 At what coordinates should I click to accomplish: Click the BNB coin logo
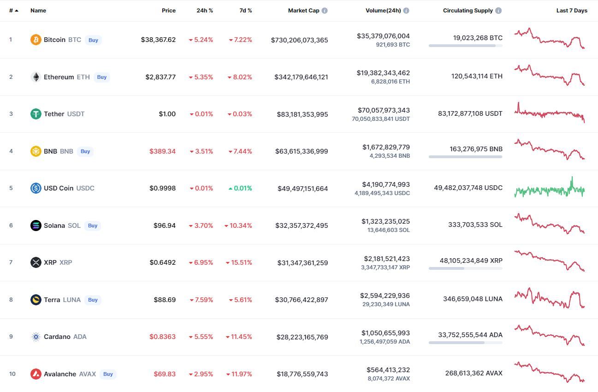point(36,151)
